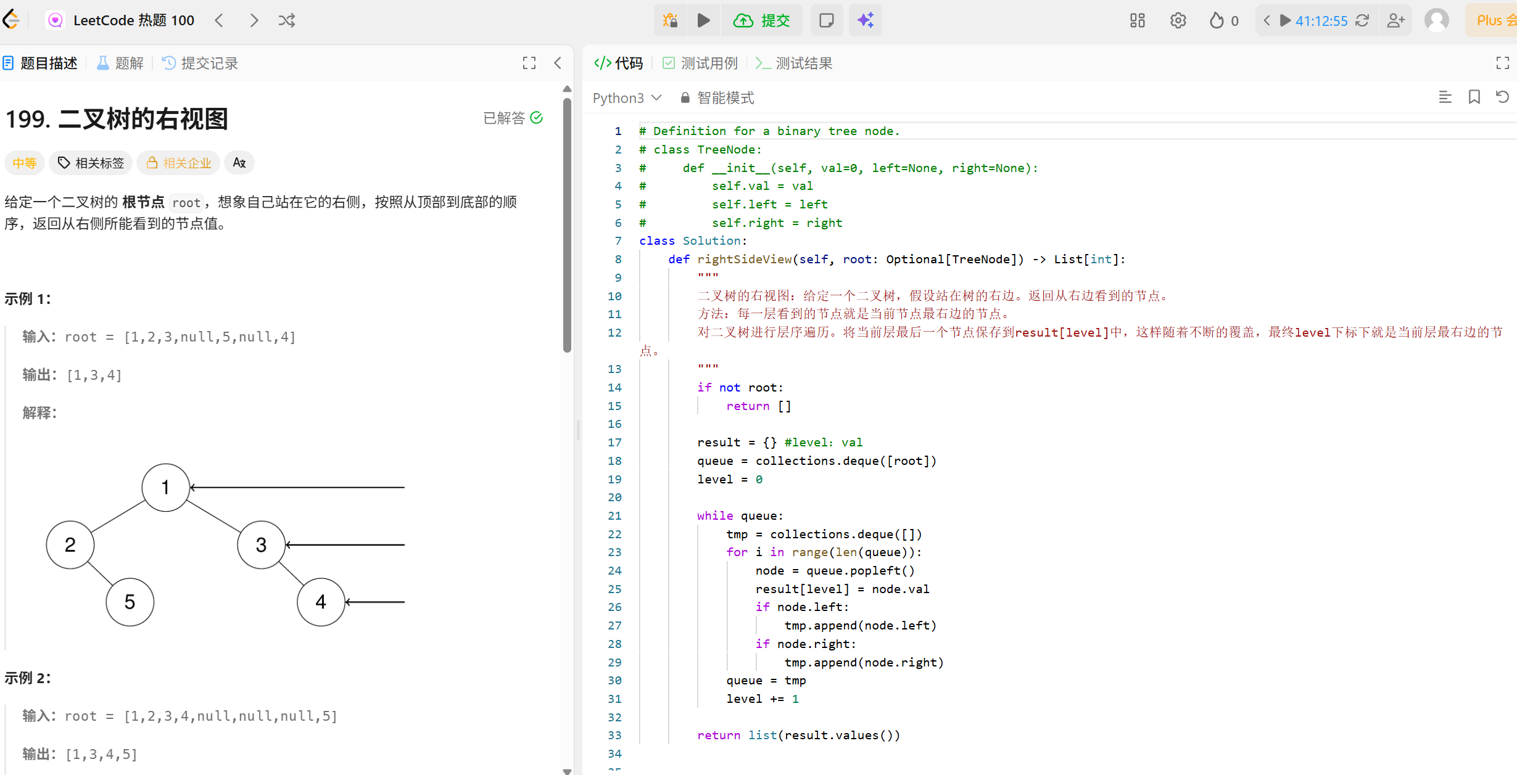Run code with the play button
1517x775 pixels.
(703, 20)
